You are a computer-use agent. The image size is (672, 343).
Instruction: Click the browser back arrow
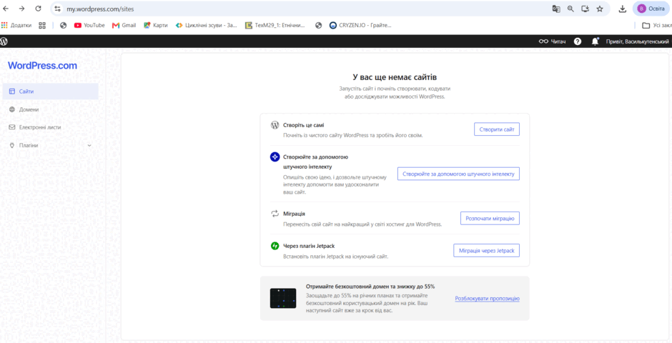click(x=6, y=9)
